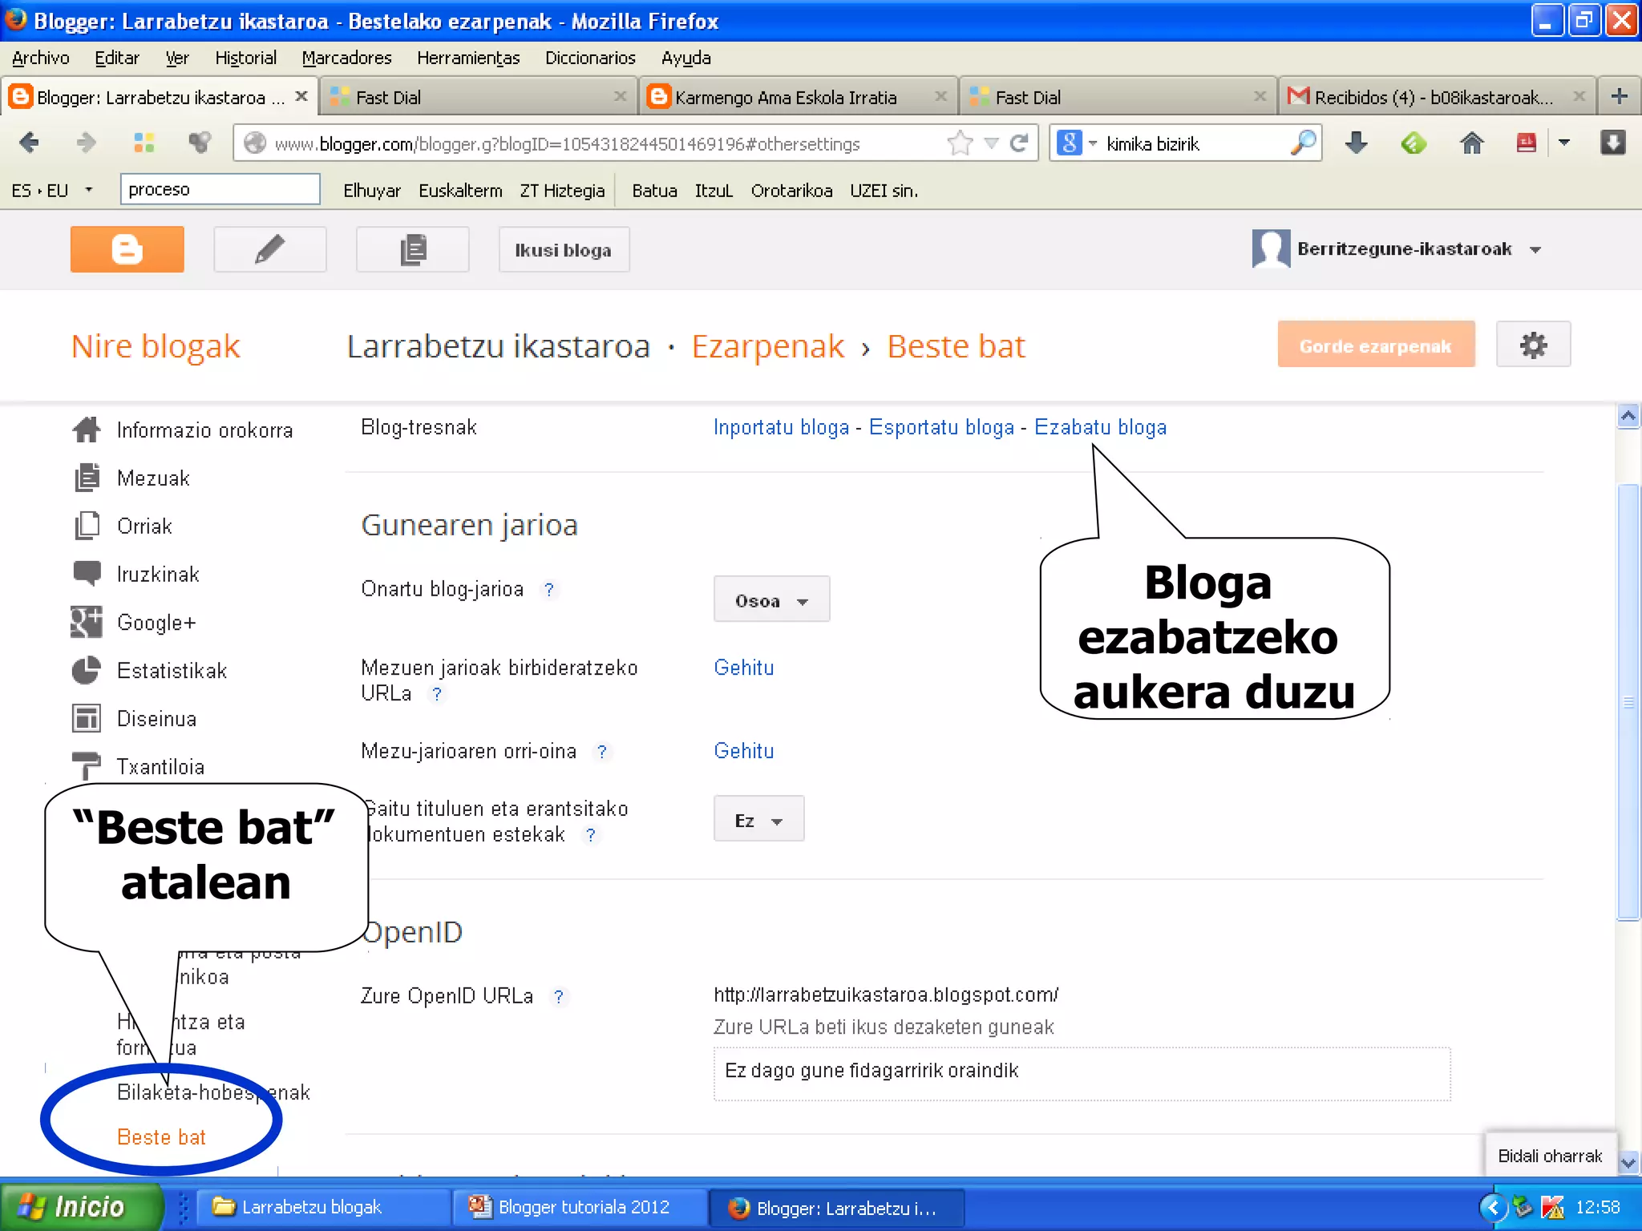Click the orange Blogger home icon

[127, 249]
